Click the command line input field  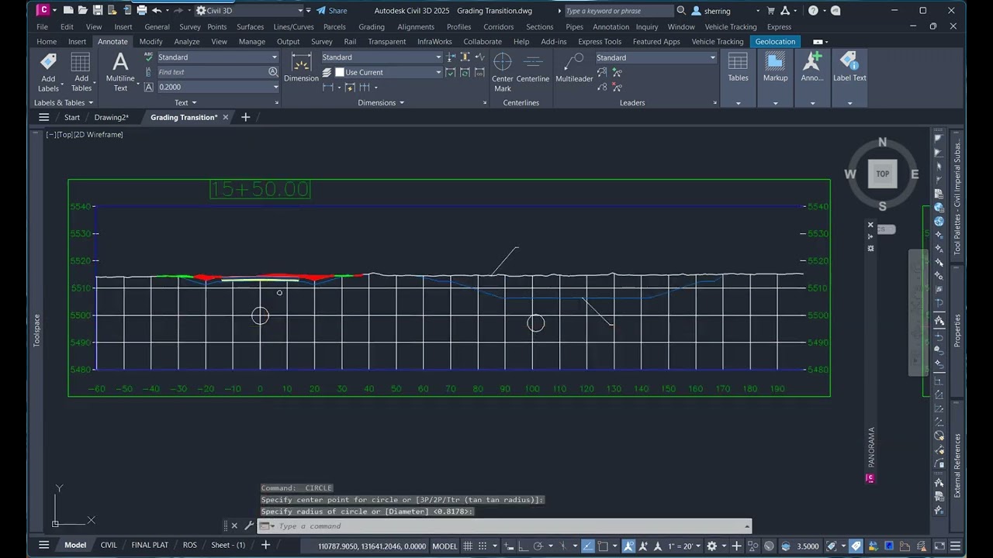[508, 526]
